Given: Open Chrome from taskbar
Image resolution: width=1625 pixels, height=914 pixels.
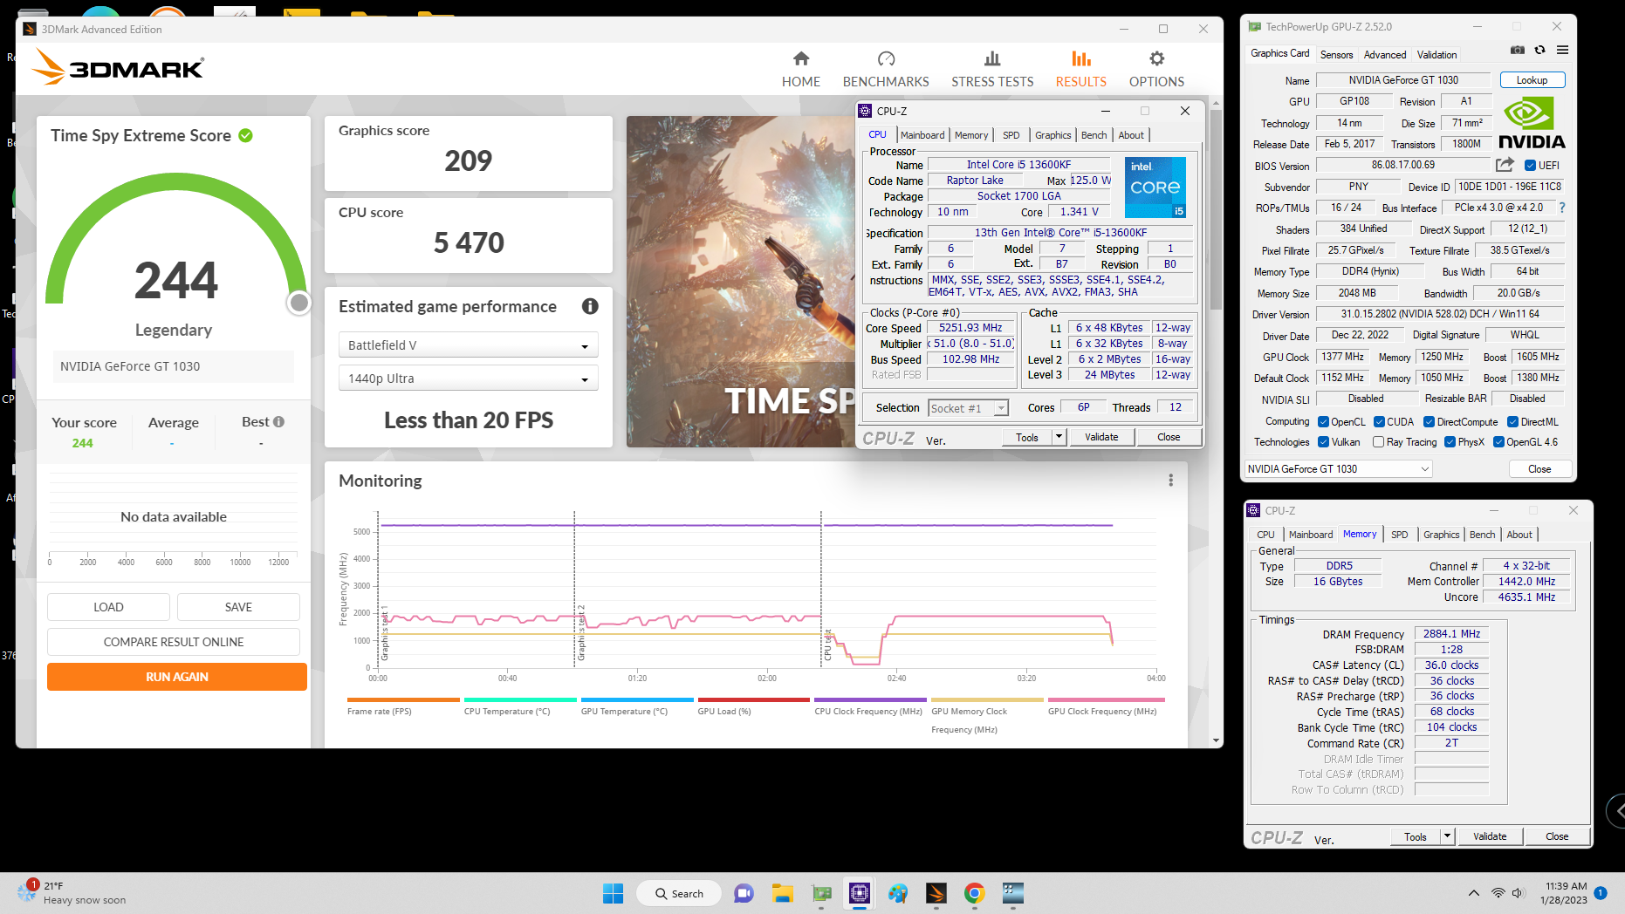Looking at the screenshot, I should tap(974, 893).
